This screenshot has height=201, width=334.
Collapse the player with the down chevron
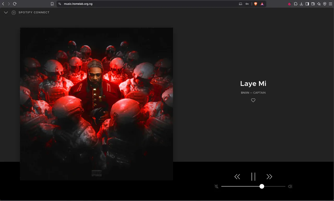click(x=6, y=12)
